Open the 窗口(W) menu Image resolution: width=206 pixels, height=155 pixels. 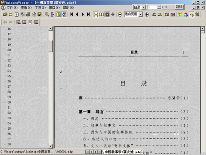tap(54, 7)
